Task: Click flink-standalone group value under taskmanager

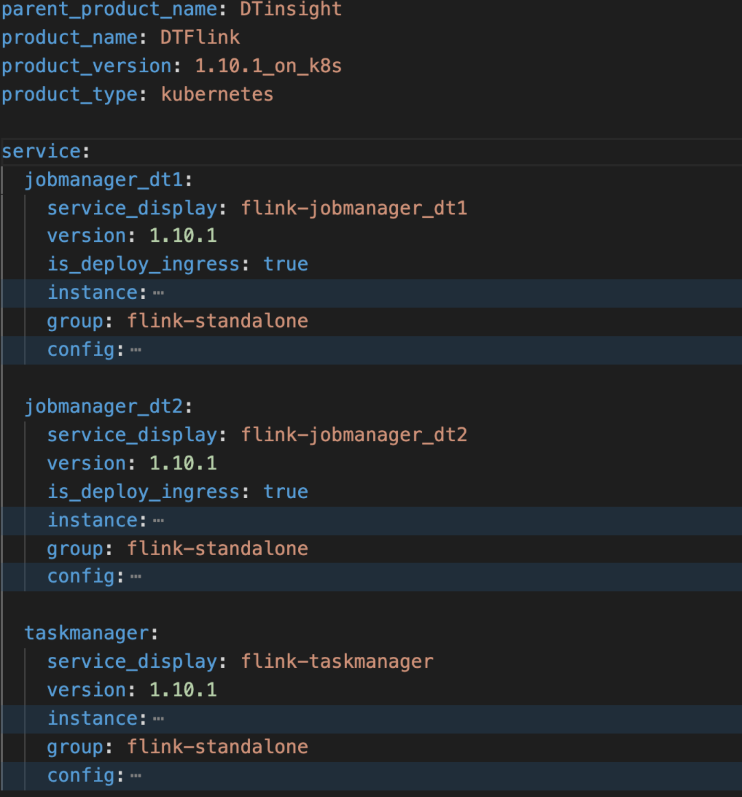Action: click(x=217, y=747)
